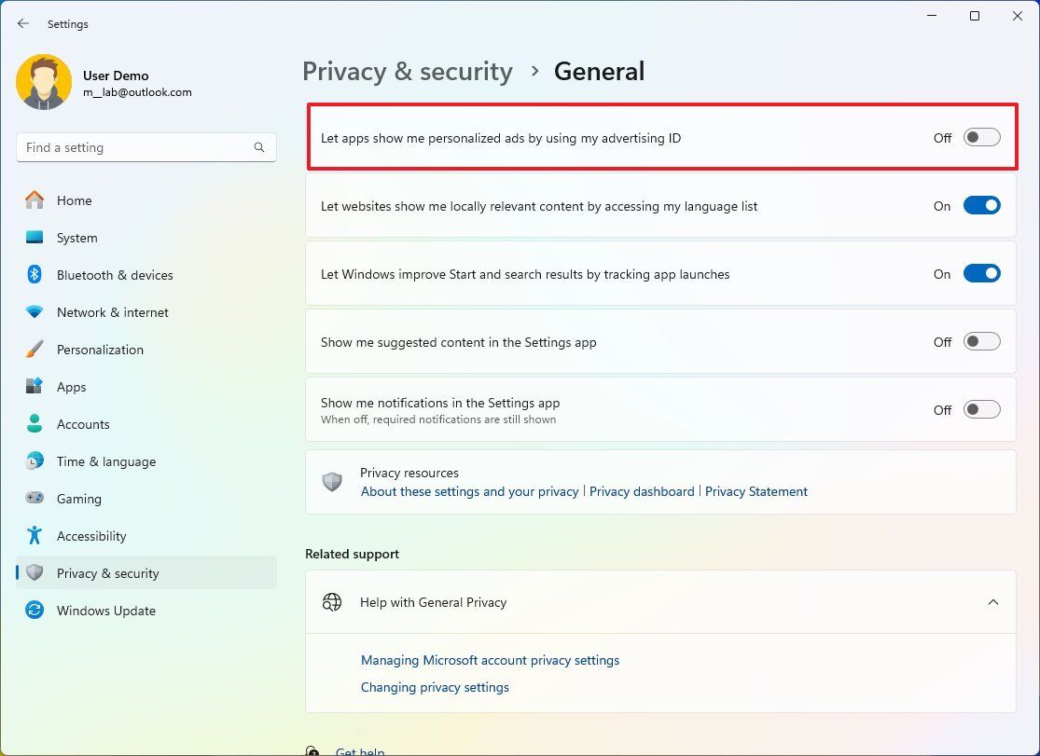Screen dimensions: 1040x756
Task: Click the Find a setting search box
Action: 146,147
